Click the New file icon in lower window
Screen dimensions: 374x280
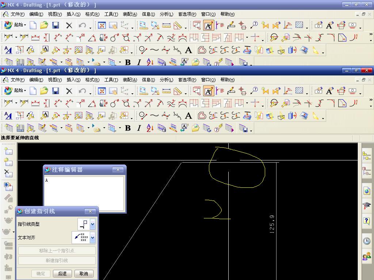(33, 91)
